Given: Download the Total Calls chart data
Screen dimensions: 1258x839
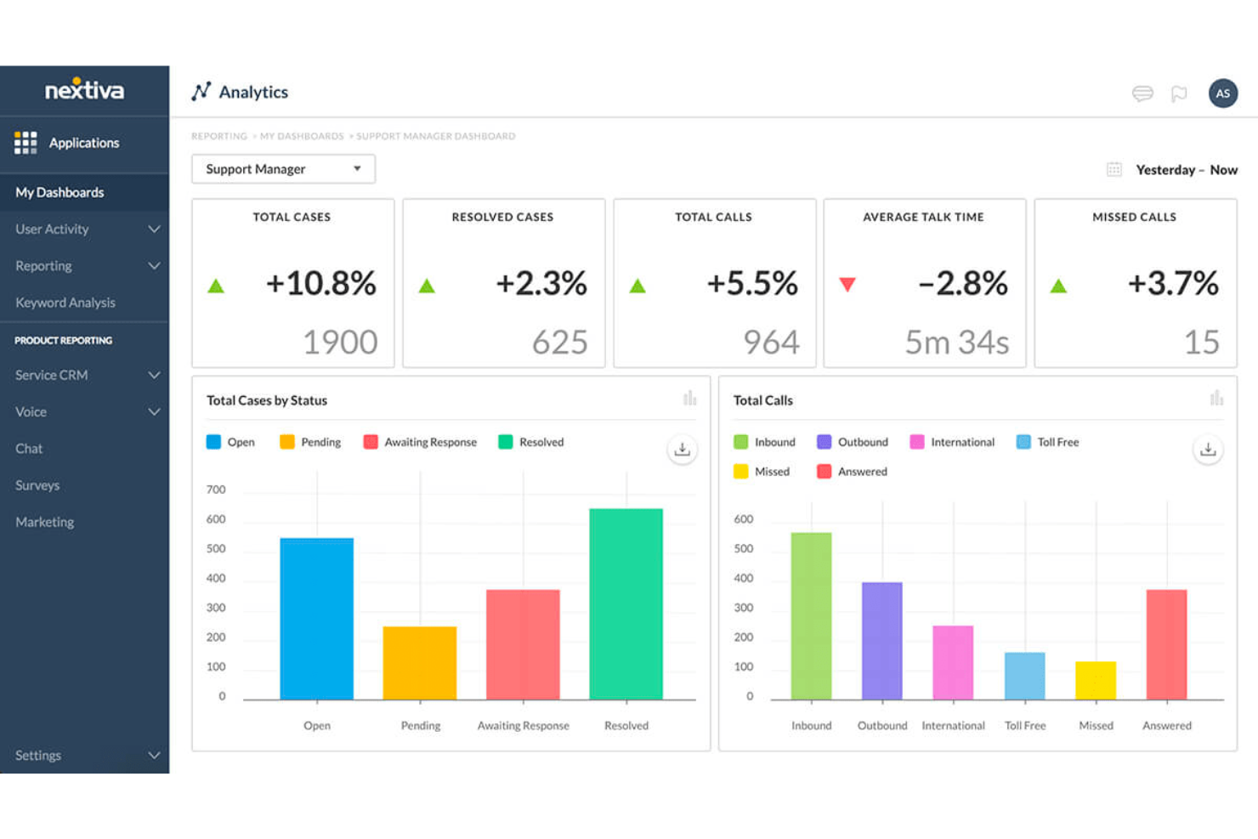Looking at the screenshot, I should 1208,449.
